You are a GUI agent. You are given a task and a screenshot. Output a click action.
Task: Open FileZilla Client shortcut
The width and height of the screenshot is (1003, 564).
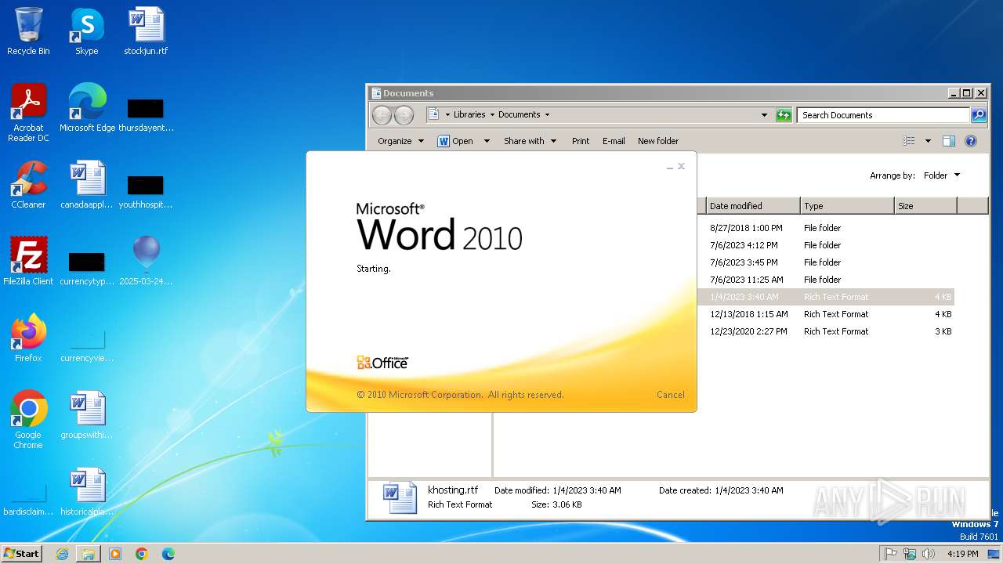pos(28,262)
